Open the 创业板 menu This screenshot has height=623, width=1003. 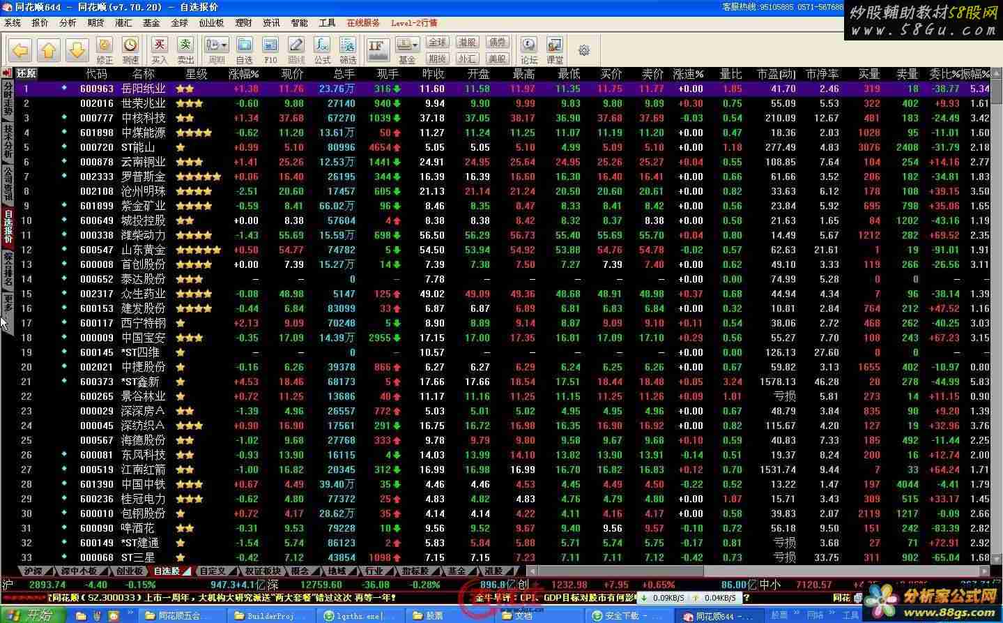pos(211,23)
